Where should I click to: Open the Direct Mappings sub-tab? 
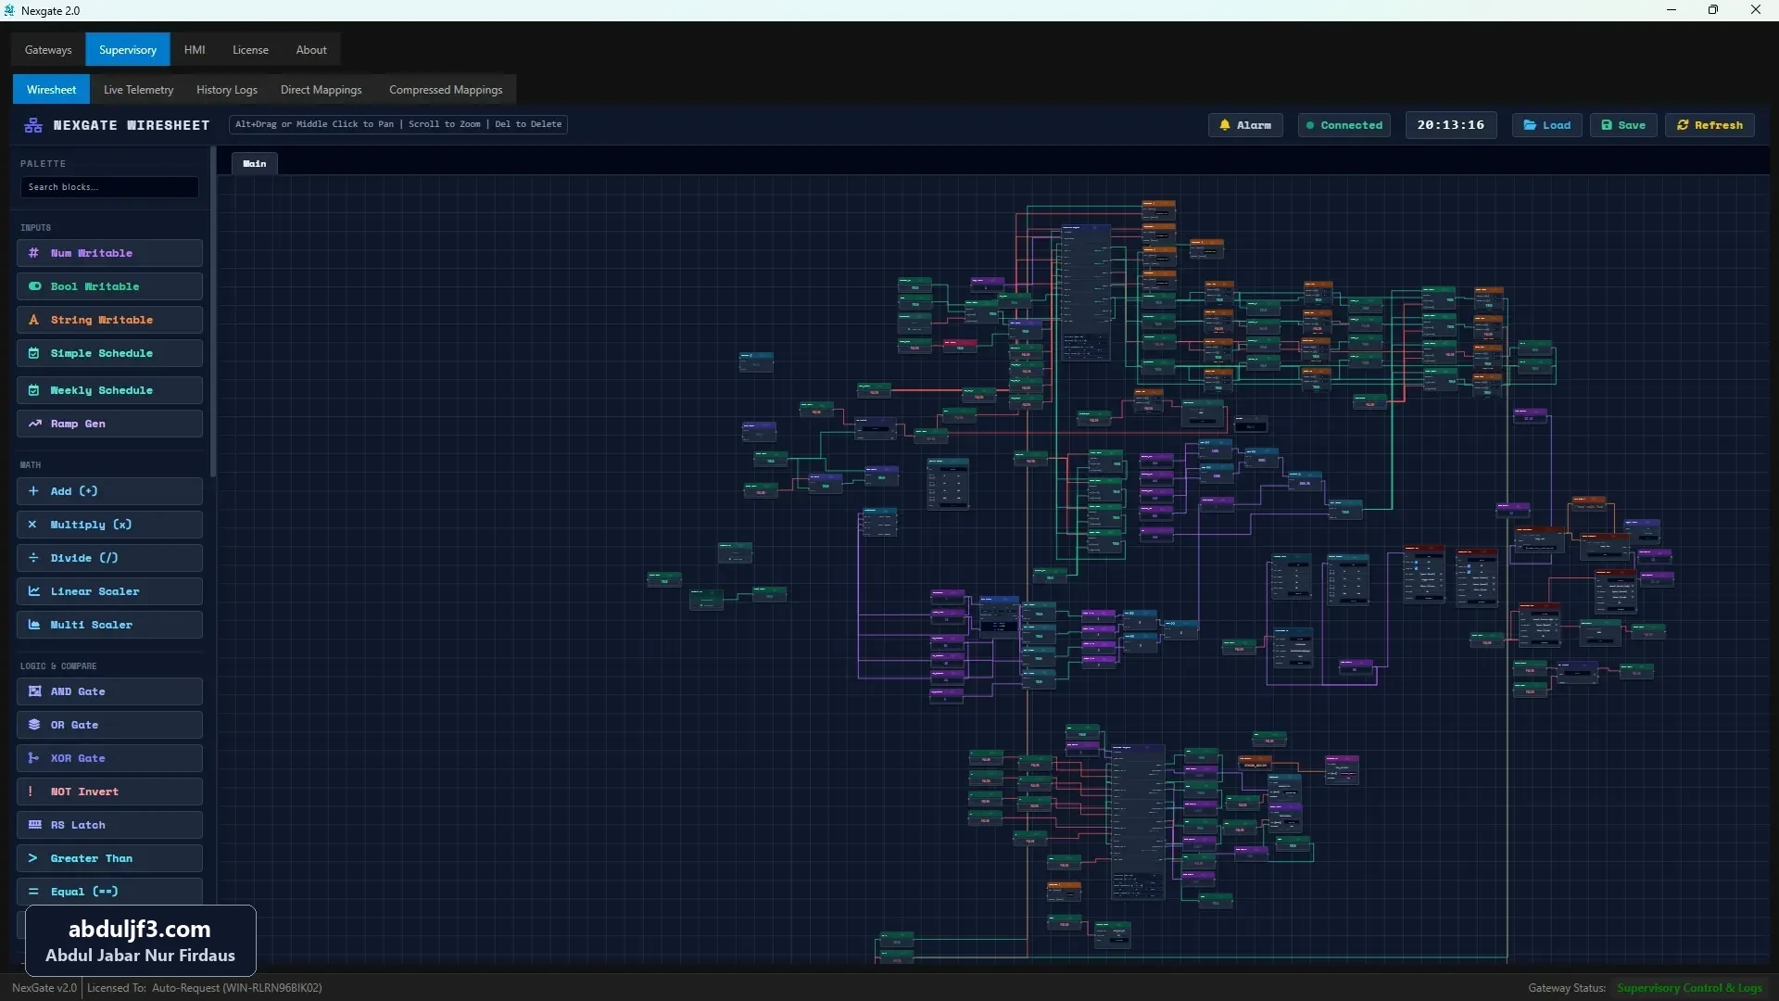pos(322,90)
